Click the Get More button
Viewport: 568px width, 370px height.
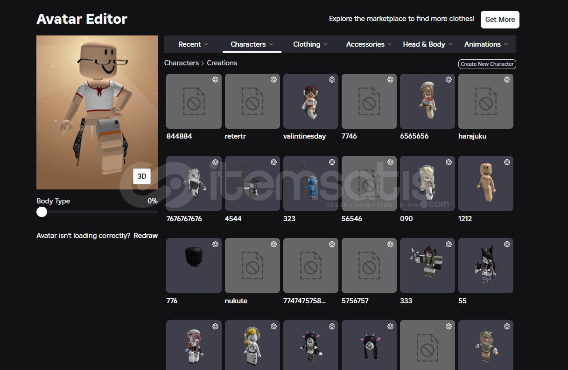coord(500,20)
